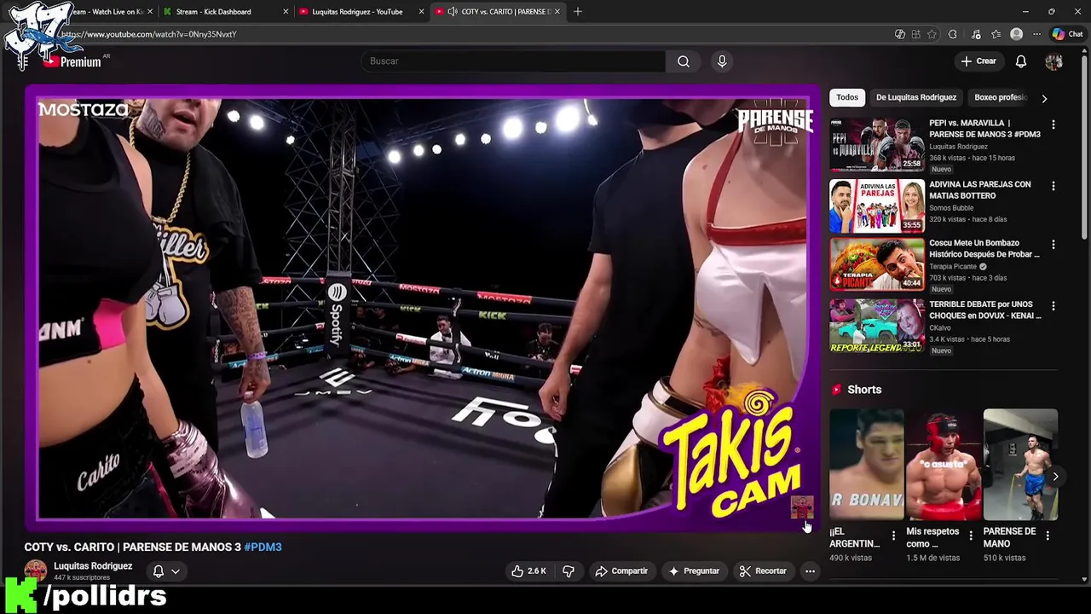The height and width of the screenshot is (614, 1091).
Task: Click the split screen icon in address bar
Action: pos(916,34)
